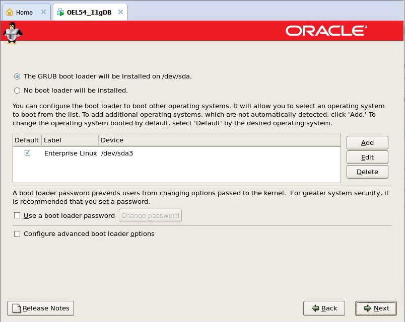The width and height of the screenshot is (405, 322).
Task: Select the /dev/sda3 device cell
Action: coord(117,153)
